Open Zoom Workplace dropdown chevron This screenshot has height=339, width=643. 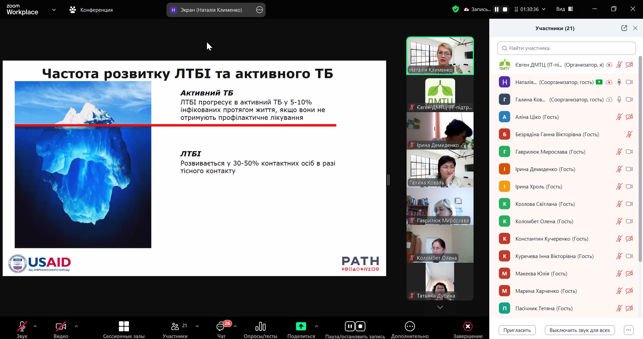point(54,10)
